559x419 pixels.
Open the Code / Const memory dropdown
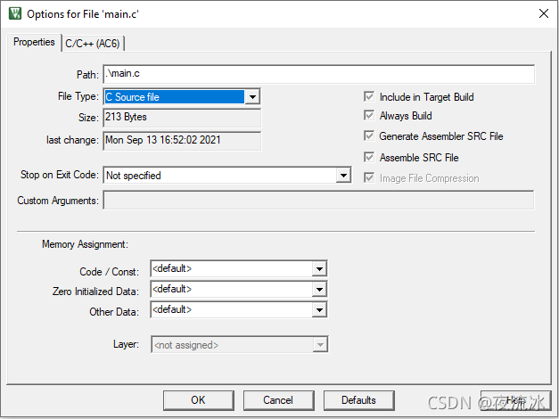click(239, 268)
